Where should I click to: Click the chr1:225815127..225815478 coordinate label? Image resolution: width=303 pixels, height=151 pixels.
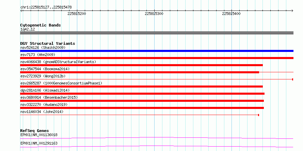[46, 7]
